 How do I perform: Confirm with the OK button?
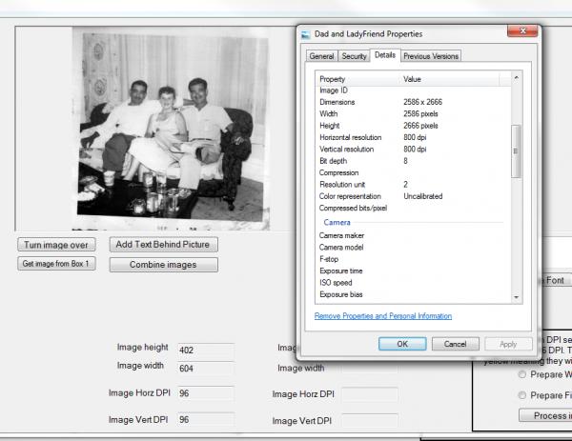[x=402, y=344]
